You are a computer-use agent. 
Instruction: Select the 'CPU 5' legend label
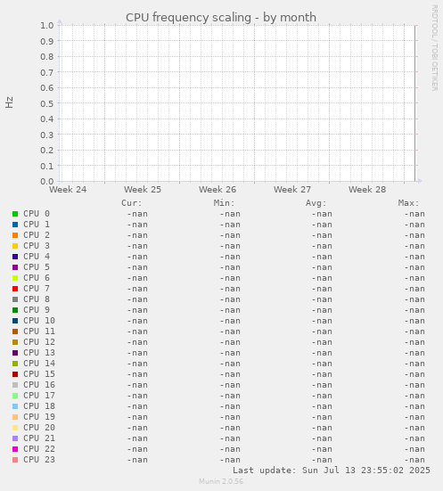pos(37,267)
